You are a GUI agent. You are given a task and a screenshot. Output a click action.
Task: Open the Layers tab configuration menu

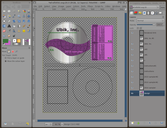163,17
